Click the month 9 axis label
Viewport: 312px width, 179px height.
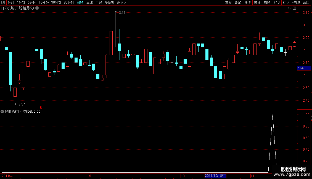tap(90, 176)
